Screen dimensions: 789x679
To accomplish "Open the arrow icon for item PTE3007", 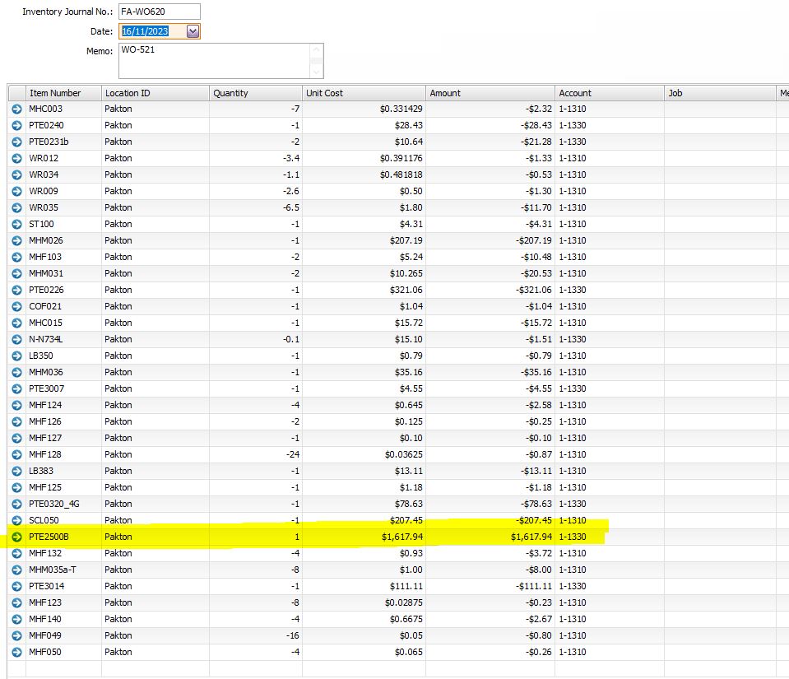I will click(16, 388).
